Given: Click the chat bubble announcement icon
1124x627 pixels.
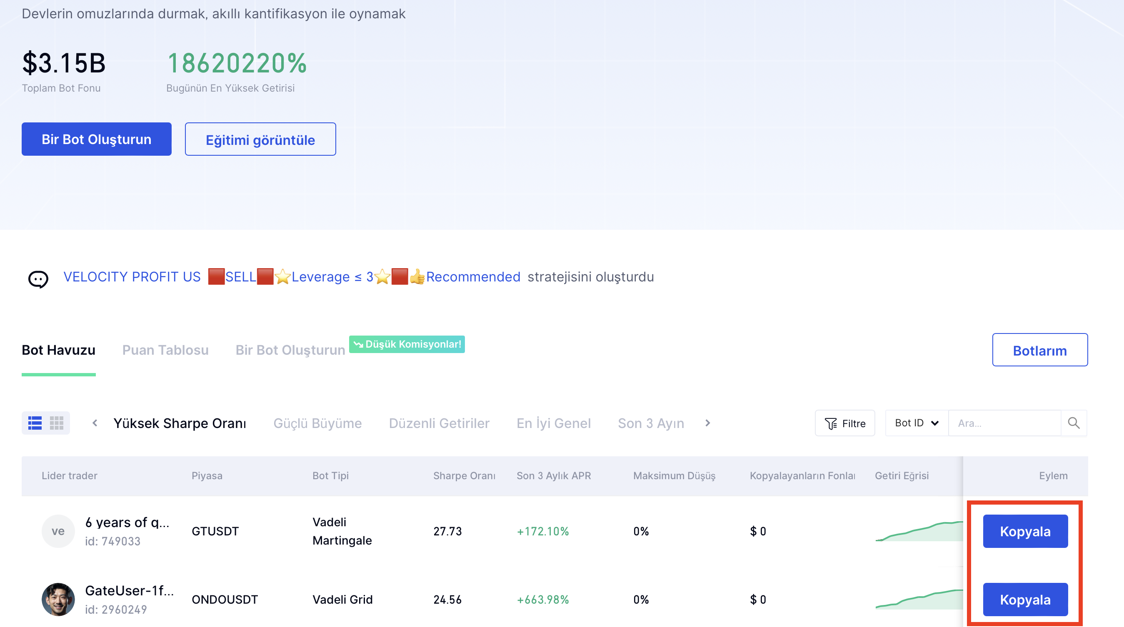Looking at the screenshot, I should [38, 279].
